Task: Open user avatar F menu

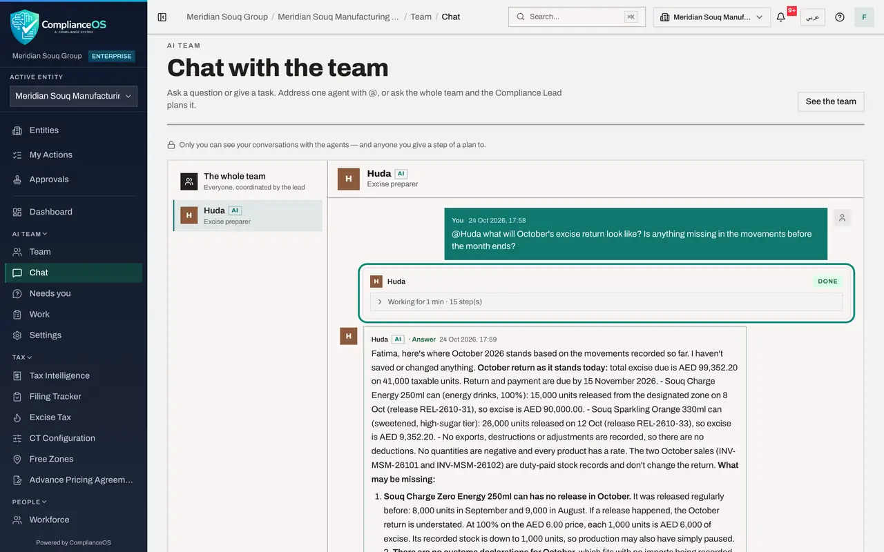Action: pos(864,17)
